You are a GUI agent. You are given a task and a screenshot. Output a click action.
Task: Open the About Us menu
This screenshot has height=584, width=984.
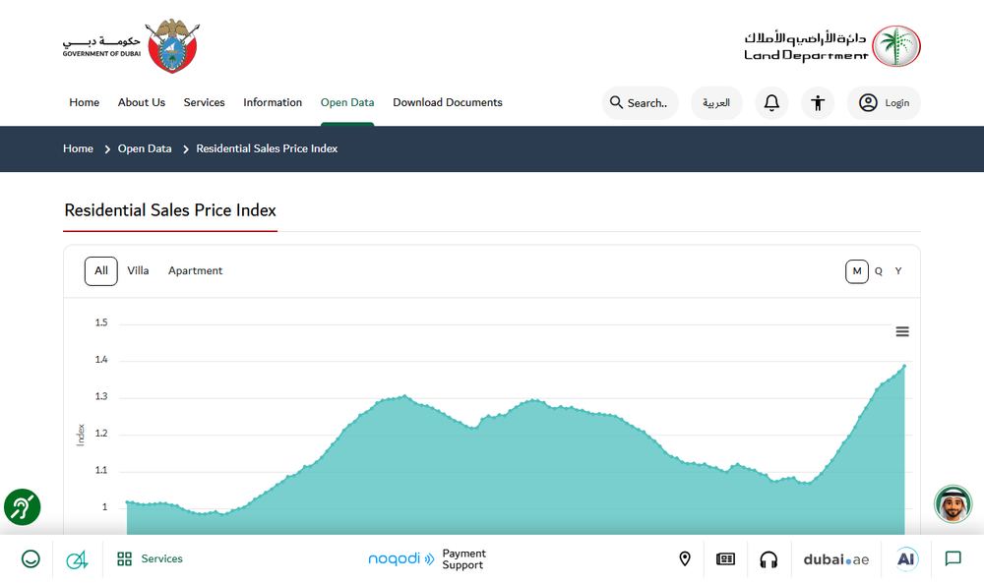click(x=141, y=102)
